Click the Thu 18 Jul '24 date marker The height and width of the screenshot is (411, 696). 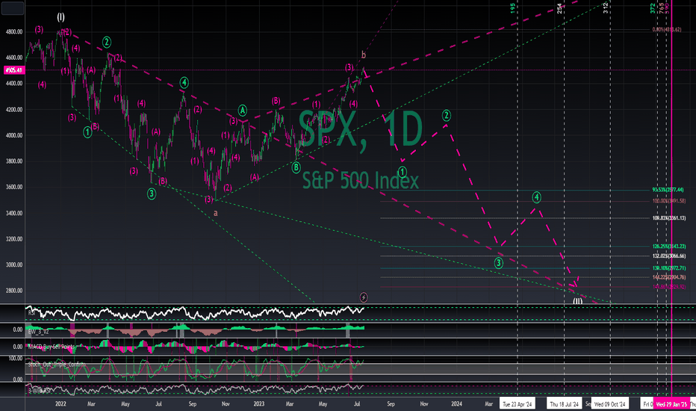click(564, 404)
